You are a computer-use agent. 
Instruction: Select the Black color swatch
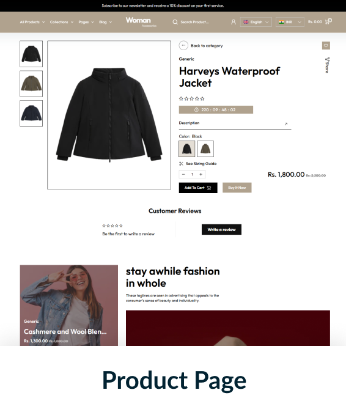tap(187, 149)
